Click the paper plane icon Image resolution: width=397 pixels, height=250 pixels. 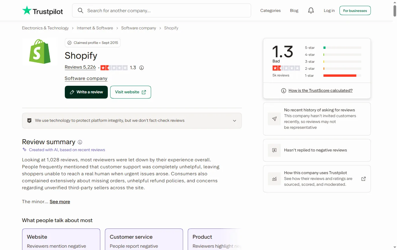(x=274, y=119)
